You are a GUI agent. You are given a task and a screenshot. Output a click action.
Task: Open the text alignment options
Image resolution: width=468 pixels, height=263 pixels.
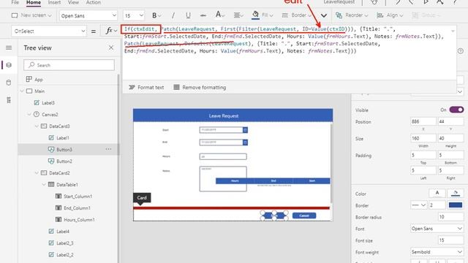coord(238,15)
